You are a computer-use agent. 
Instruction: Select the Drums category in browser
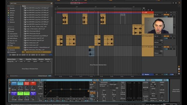pos(12,32)
